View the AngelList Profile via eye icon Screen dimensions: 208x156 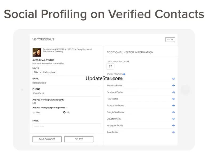click(173, 86)
